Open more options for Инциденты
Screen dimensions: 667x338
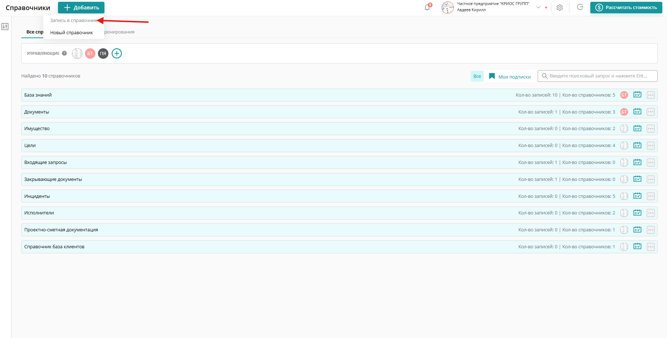[x=651, y=196]
